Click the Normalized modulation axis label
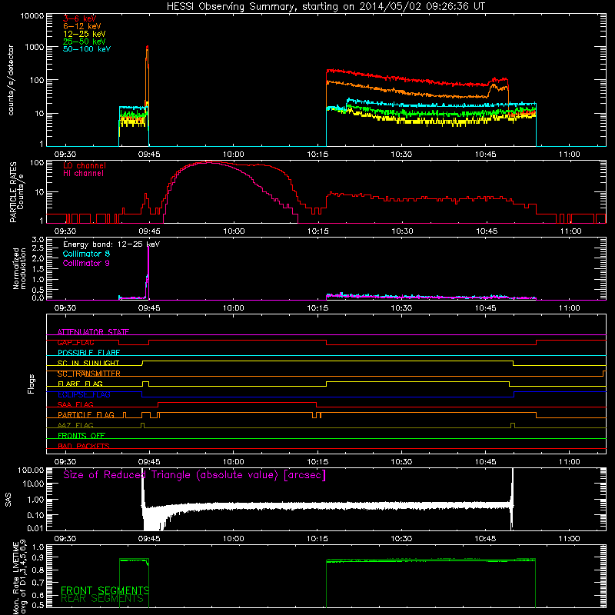Screen dimensions: 615x615 pos(19,268)
